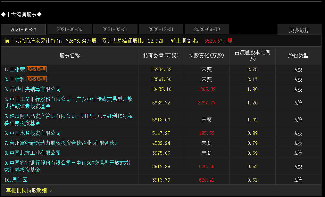
Task: Select the change value 620.65
Action: (207, 167)
